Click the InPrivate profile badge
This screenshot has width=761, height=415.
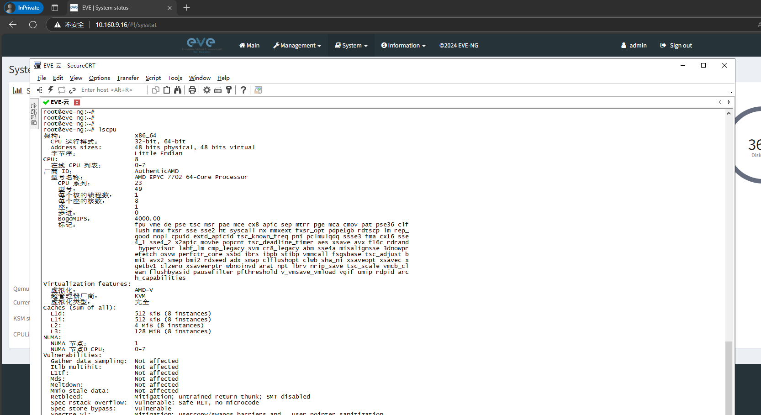[24, 8]
